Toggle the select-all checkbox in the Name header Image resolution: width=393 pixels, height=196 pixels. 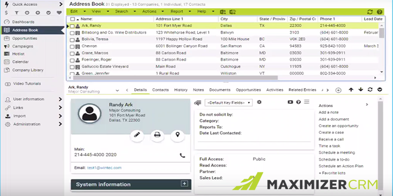pos(72,19)
